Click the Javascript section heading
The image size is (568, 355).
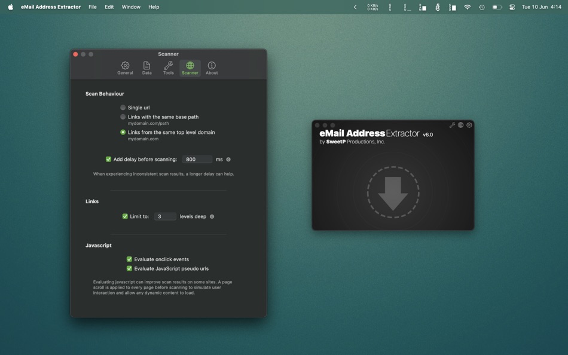[x=99, y=245]
